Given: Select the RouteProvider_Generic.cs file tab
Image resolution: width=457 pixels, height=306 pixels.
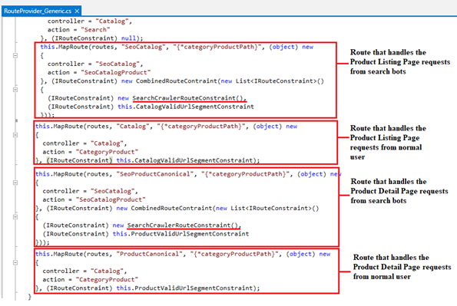Looking at the screenshot, I should click(x=38, y=11).
